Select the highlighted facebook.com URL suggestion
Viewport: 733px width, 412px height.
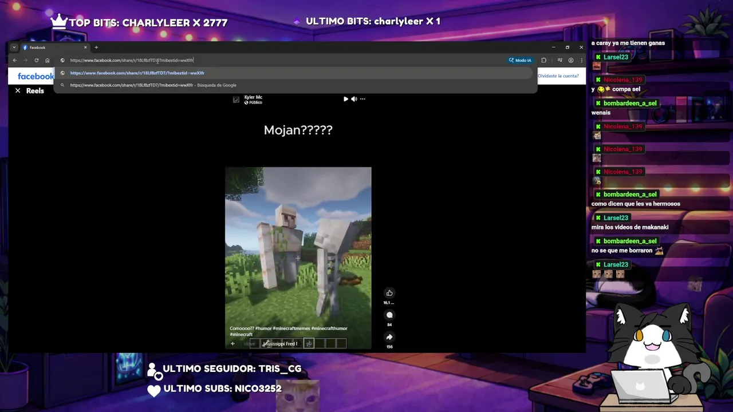click(x=295, y=73)
